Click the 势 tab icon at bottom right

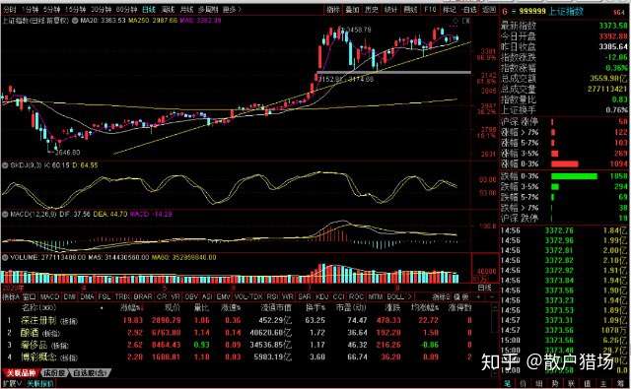(x=555, y=384)
